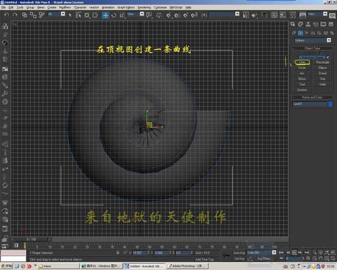Switch to the Modify command panel
This screenshot has height=270, width=337.
(300, 25)
